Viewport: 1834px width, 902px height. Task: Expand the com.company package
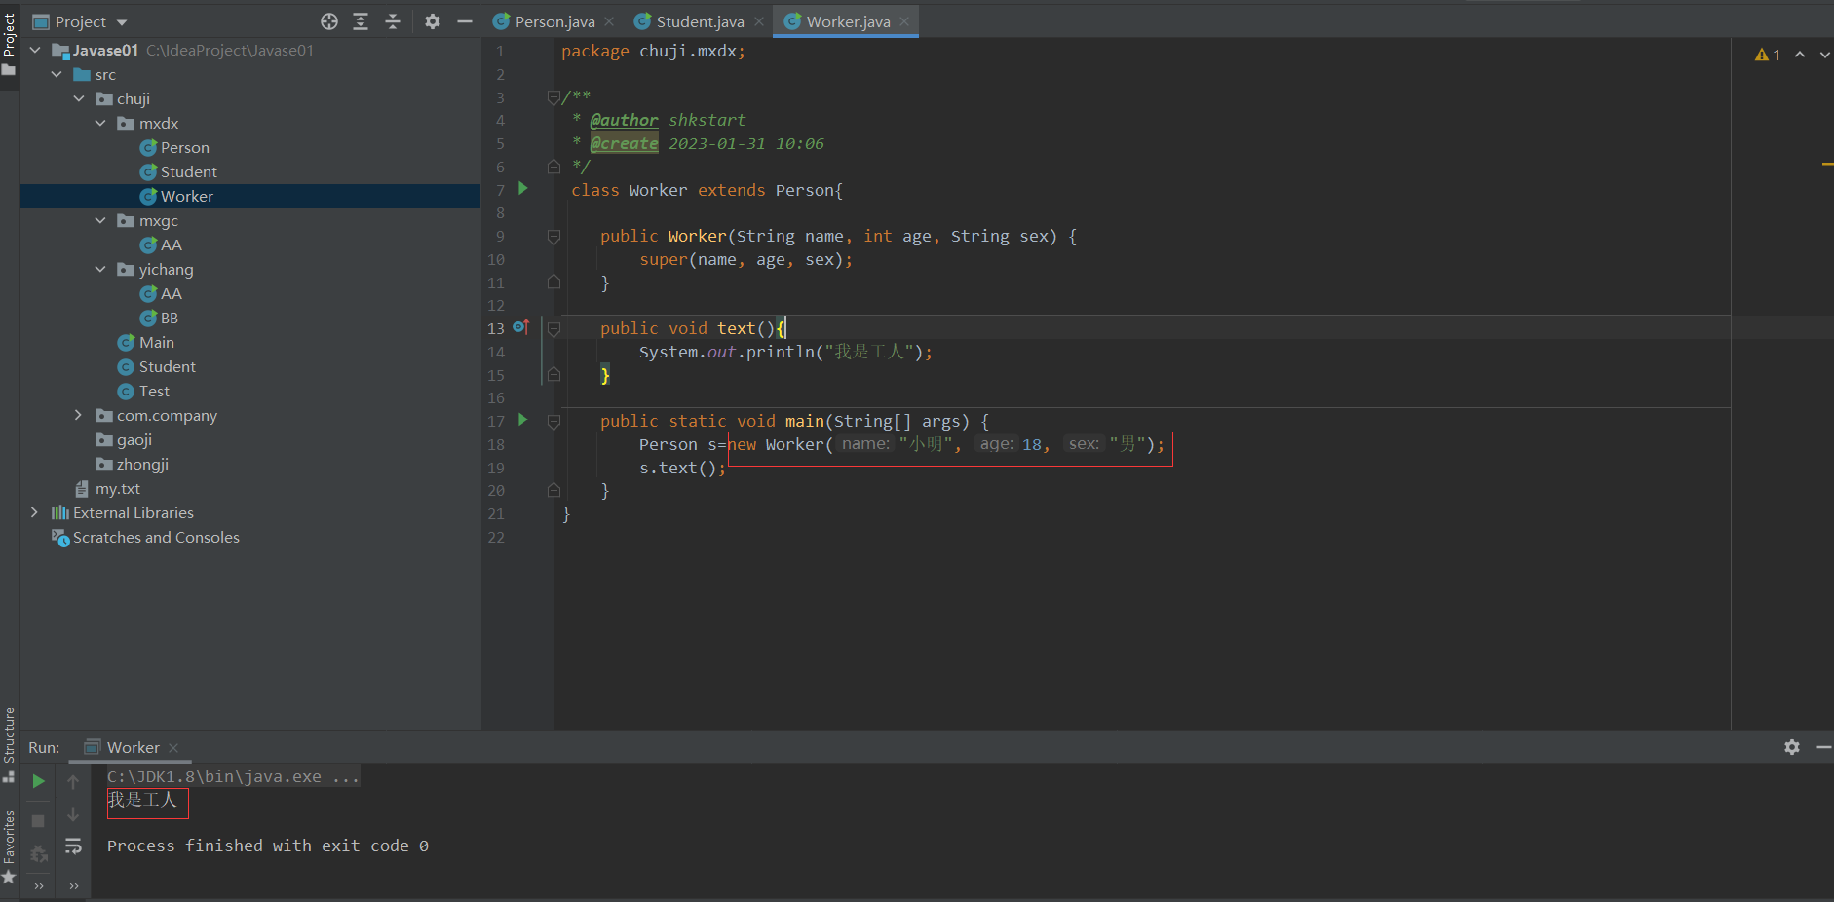79,415
